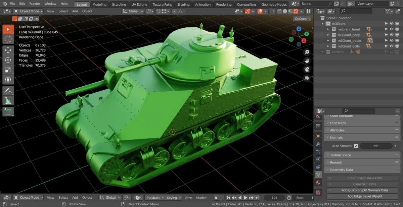The height and width of the screenshot is (207, 403).
Task: Click the timeline auto-keying record button
Action: (x=216, y=198)
